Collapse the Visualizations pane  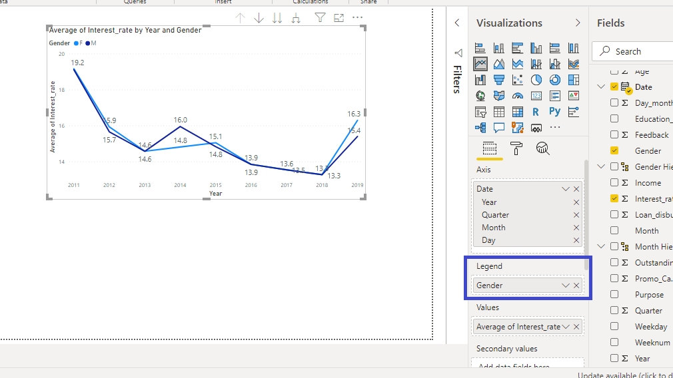[x=578, y=23]
